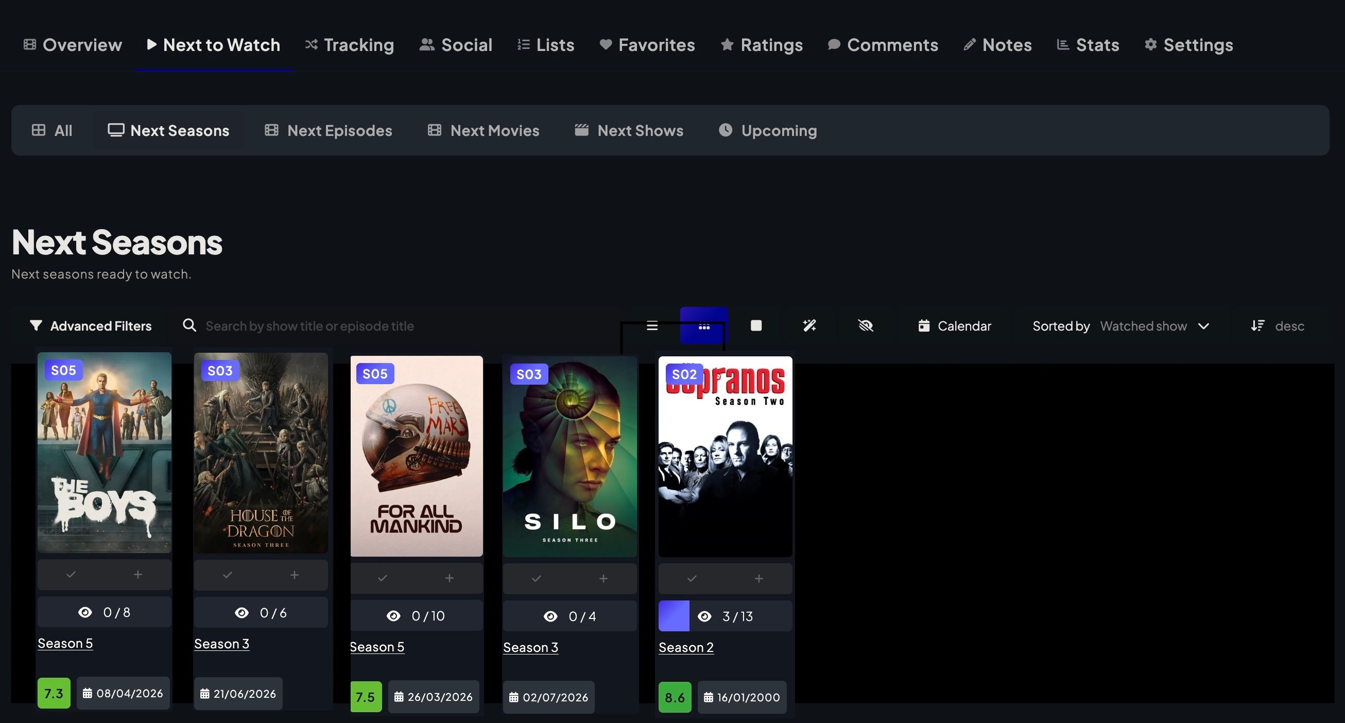This screenshot has height=723, width=1345.
Task: Click plus icon under For All Mankind
Action: pyautogui.click(x=450, y=578)
